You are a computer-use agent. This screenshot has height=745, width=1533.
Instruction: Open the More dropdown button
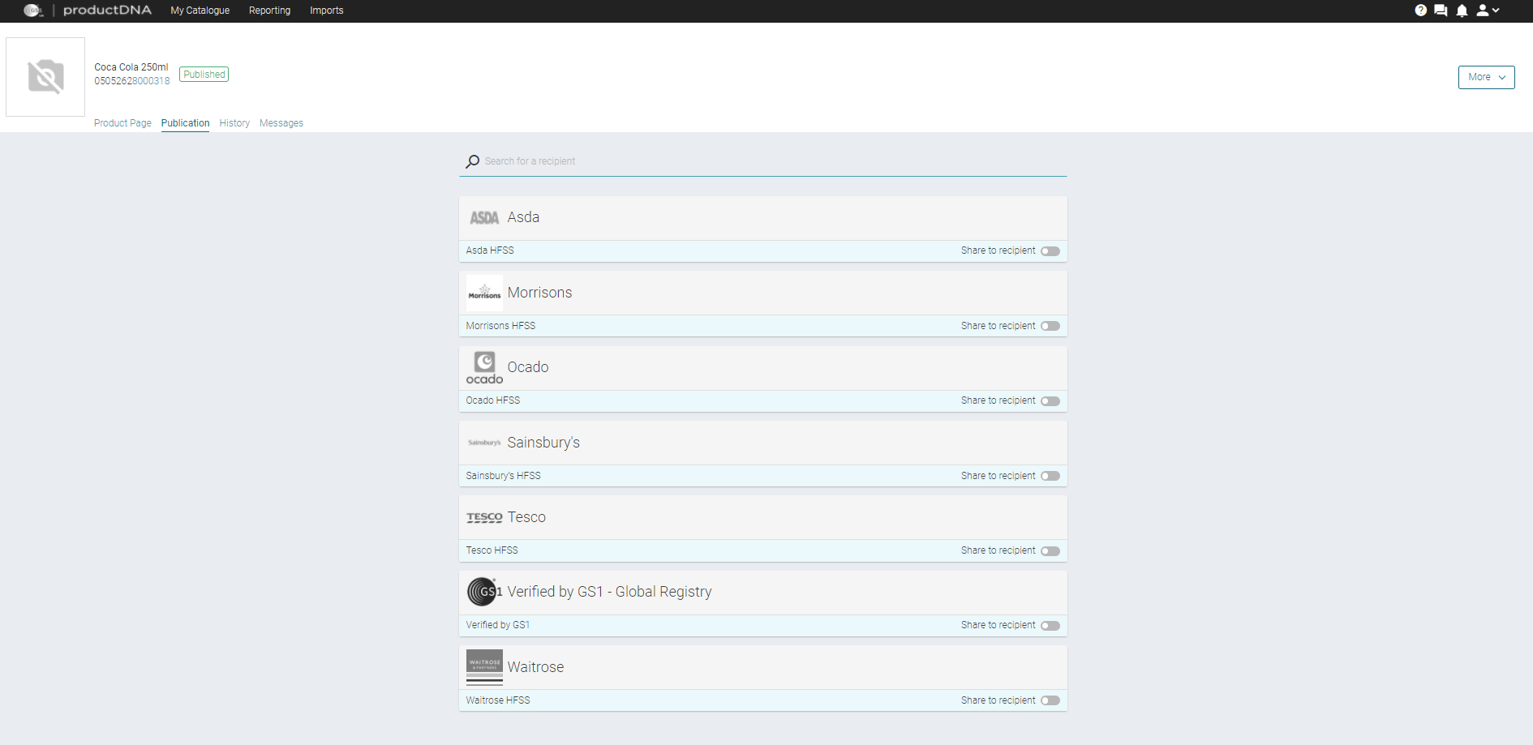(1486, 77)
